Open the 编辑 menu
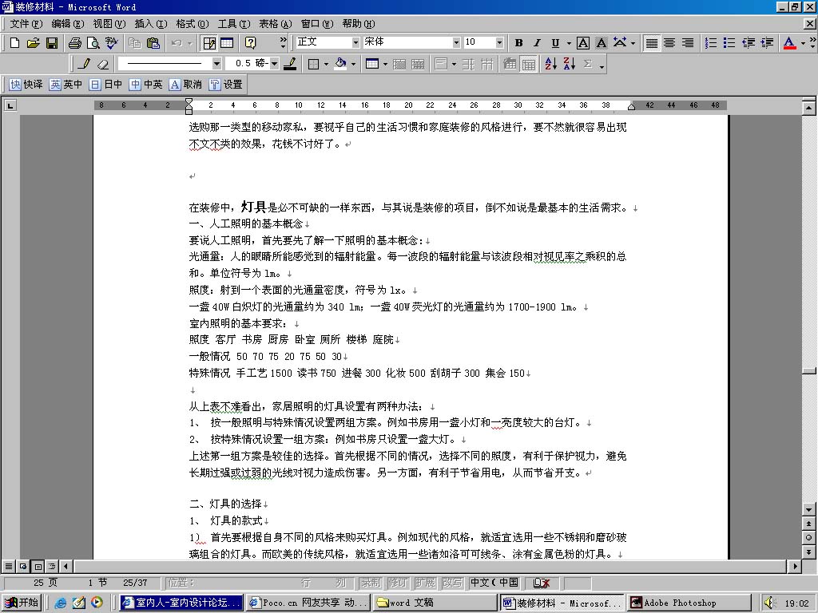 coord(67,23)
